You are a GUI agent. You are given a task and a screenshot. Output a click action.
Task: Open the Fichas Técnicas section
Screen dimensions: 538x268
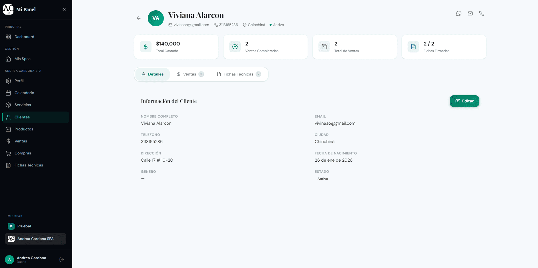click(29, 165)
